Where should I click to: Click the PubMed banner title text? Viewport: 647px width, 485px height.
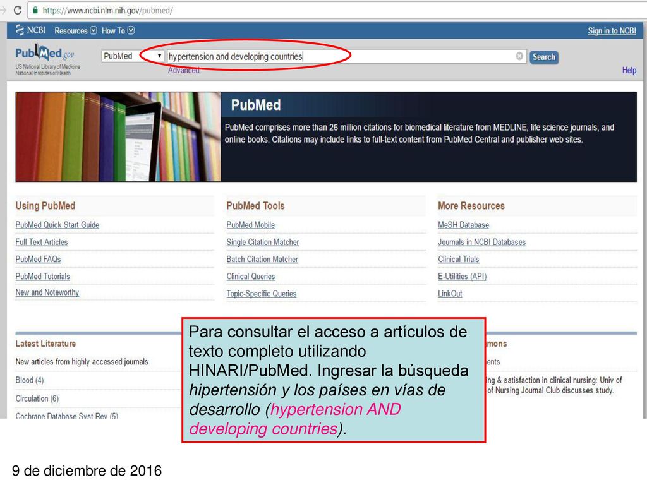(256, 105)
